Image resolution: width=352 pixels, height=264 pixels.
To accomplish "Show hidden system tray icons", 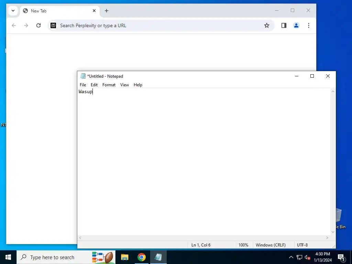I will click(x=291, y=257).
